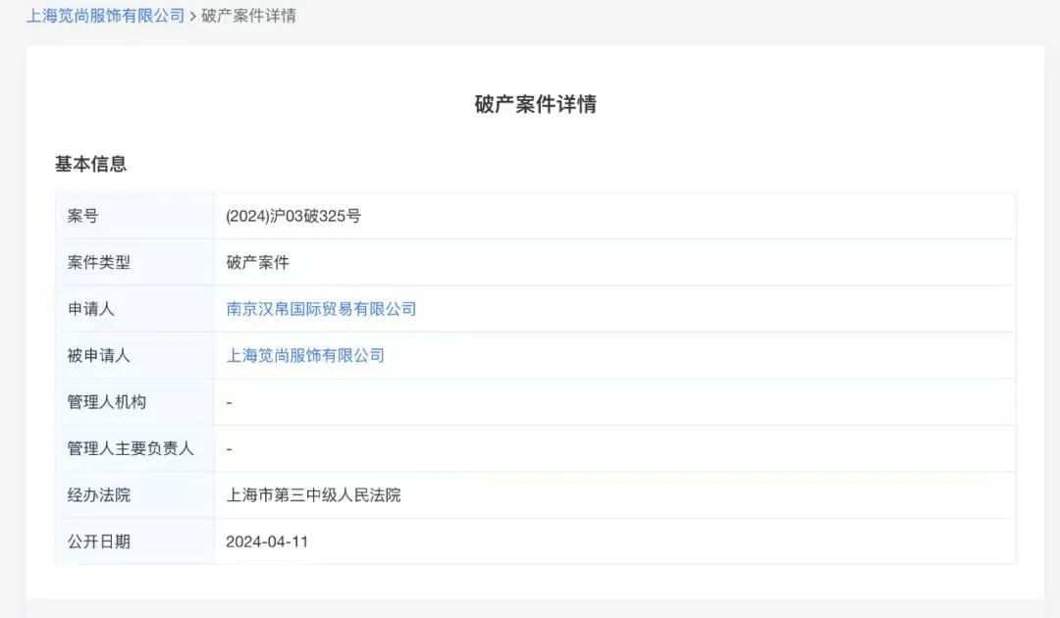The height and width of the screenshot is (618, 1060).
Task: Click the 申请人 row label
Action: pos(90,309)
